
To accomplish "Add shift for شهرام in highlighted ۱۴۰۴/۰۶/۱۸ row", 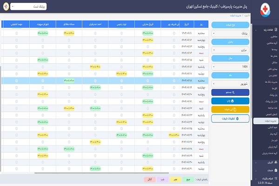I will click(43, 80).
